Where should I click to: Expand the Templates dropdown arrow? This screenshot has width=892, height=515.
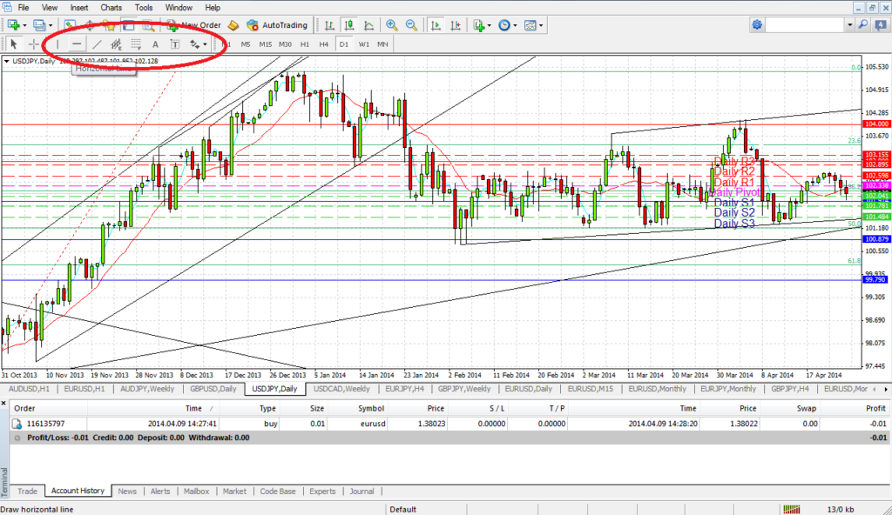click(540, 25)
